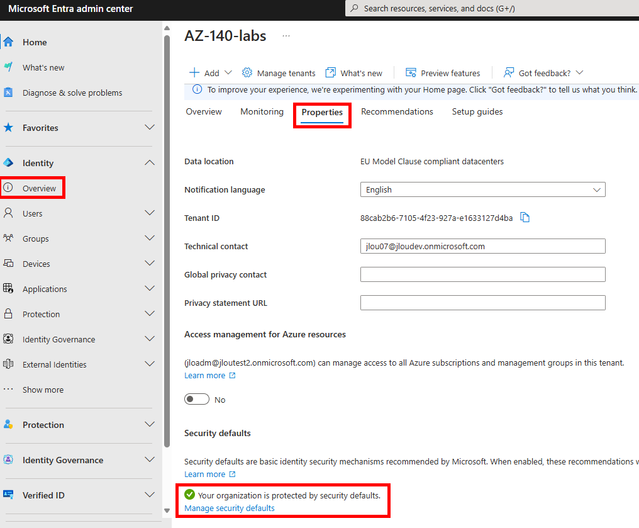Go to Home in the sidebar
Screen dimensions: 639x528
[x=35, y=42]
